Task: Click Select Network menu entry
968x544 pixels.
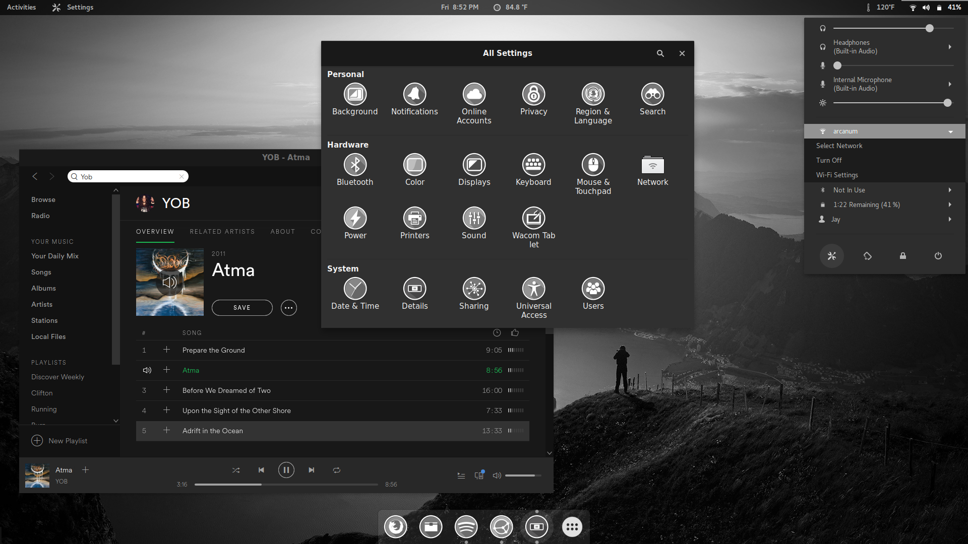Action: [x=839, y=146]
